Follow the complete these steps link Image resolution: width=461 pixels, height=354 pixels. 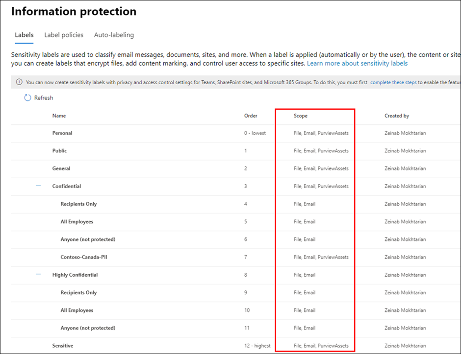click(x=393, y=82)
